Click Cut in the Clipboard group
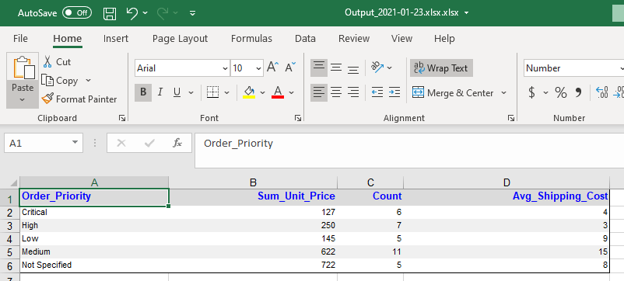The image size is (624, 281). coord(57,62)
